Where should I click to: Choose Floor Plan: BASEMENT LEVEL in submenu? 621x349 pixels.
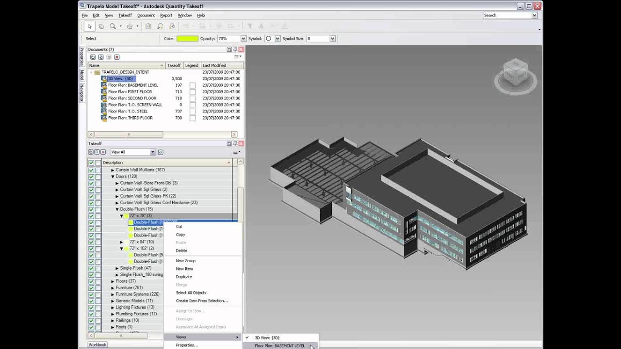[x=280, y=346]
